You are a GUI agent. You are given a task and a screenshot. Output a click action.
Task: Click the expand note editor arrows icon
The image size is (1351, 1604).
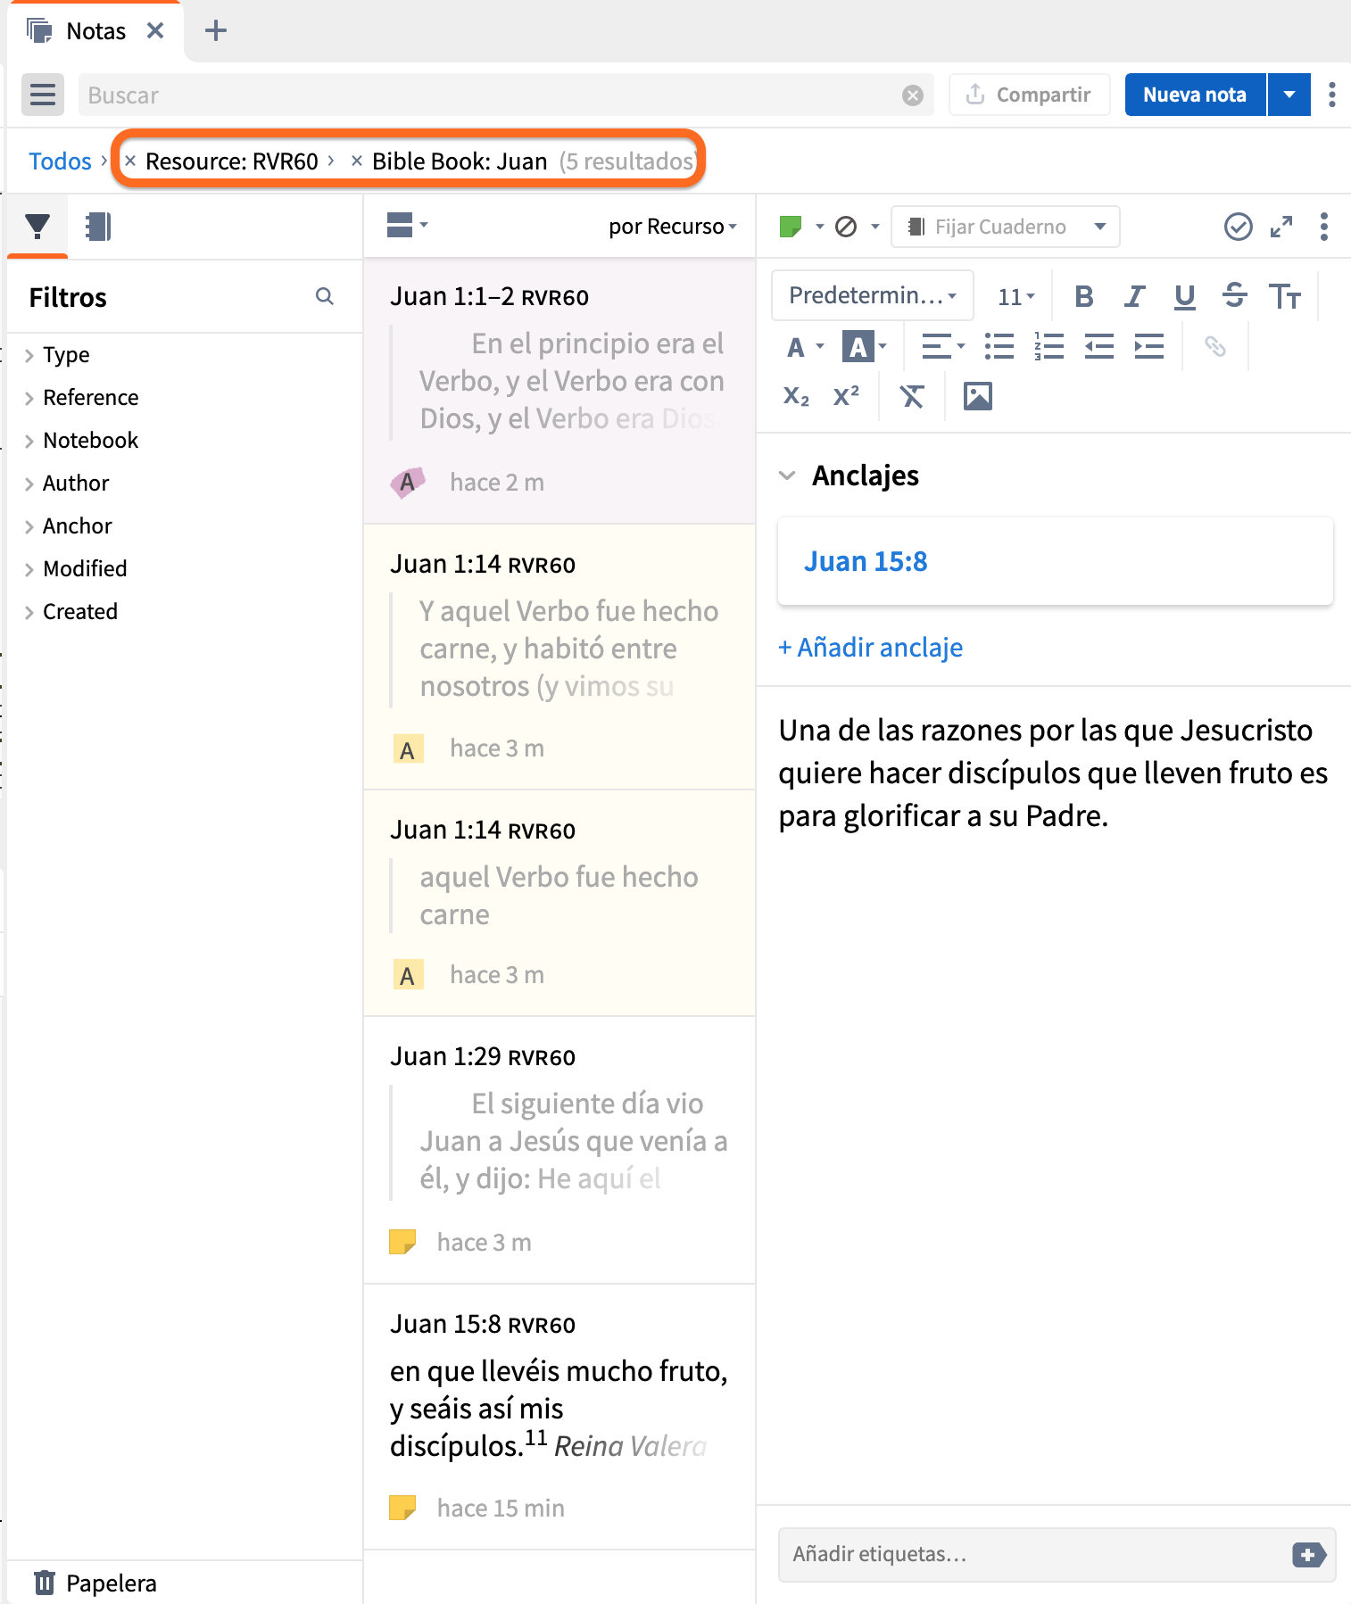[x=1281, y=227]
